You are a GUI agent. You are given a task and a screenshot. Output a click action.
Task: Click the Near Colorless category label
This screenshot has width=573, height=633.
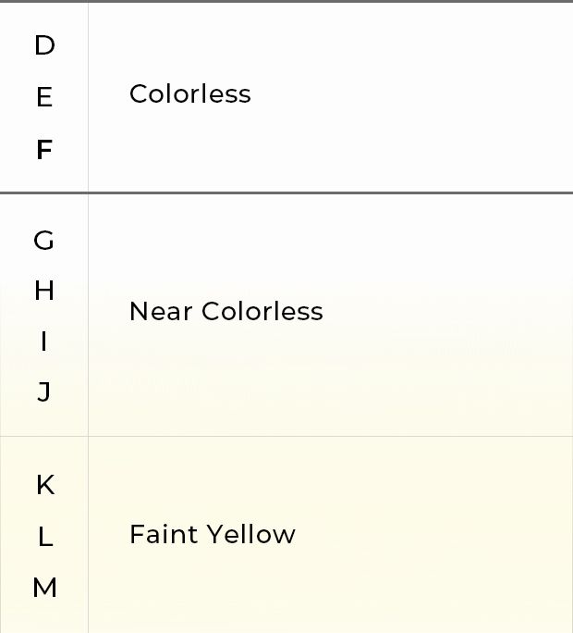(x=226, y=311)
